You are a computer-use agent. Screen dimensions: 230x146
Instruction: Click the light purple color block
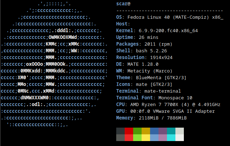163,138
